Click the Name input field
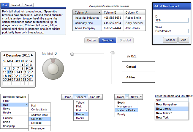This screenshot has width=193, height=132. click(172, 31)
